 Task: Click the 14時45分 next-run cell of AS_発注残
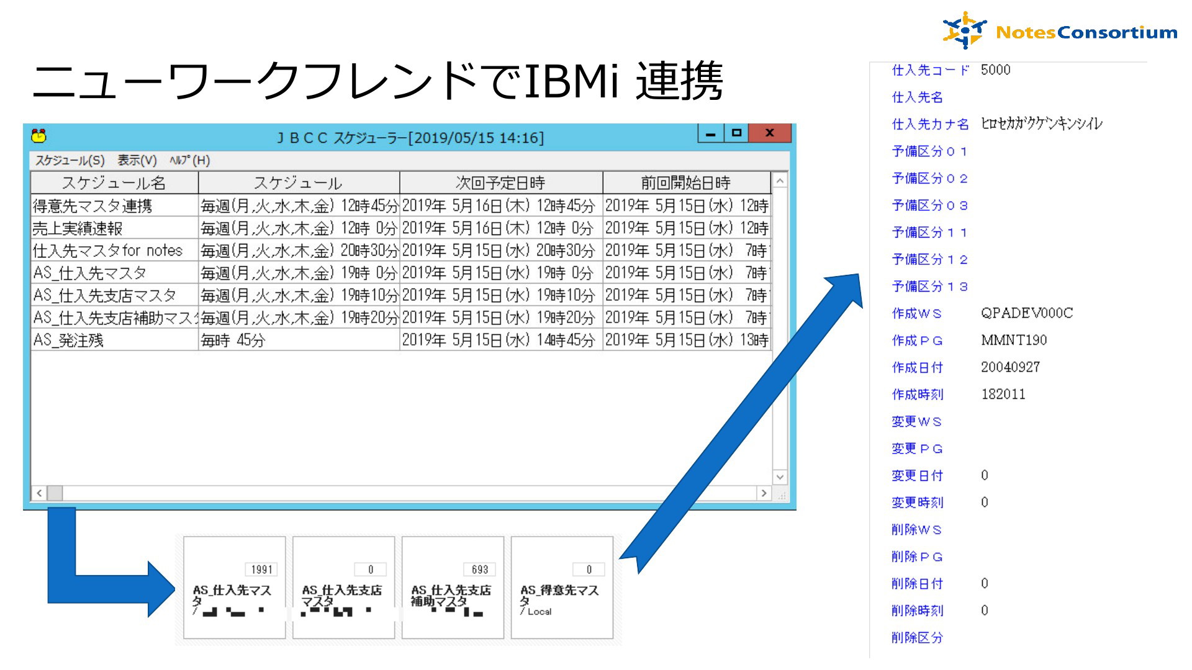501,340
